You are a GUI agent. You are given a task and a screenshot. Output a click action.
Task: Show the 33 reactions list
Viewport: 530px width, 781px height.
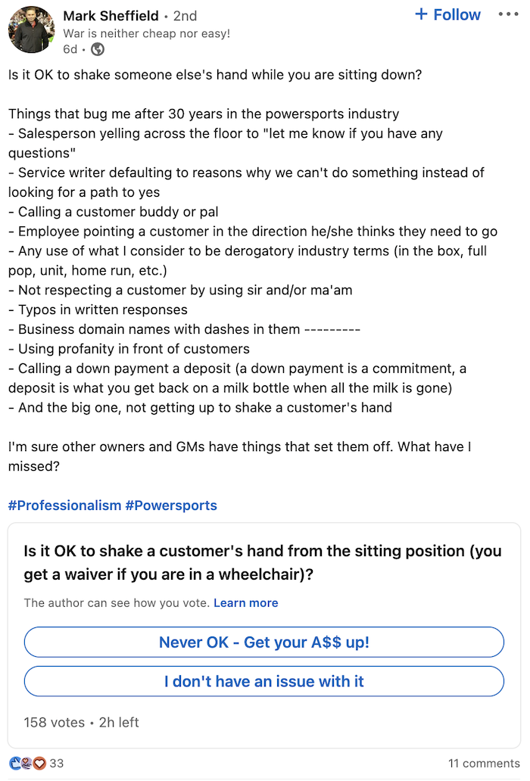57,764
